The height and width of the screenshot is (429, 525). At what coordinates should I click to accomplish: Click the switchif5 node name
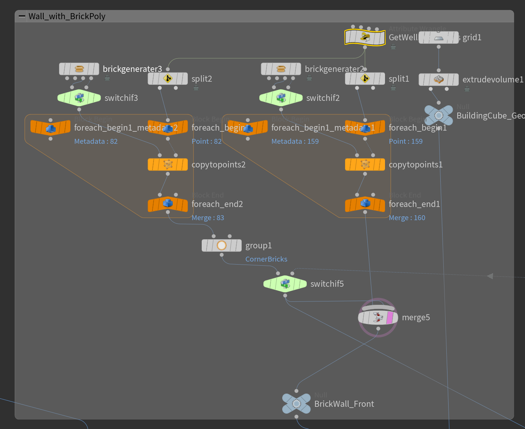click(327, 284)
